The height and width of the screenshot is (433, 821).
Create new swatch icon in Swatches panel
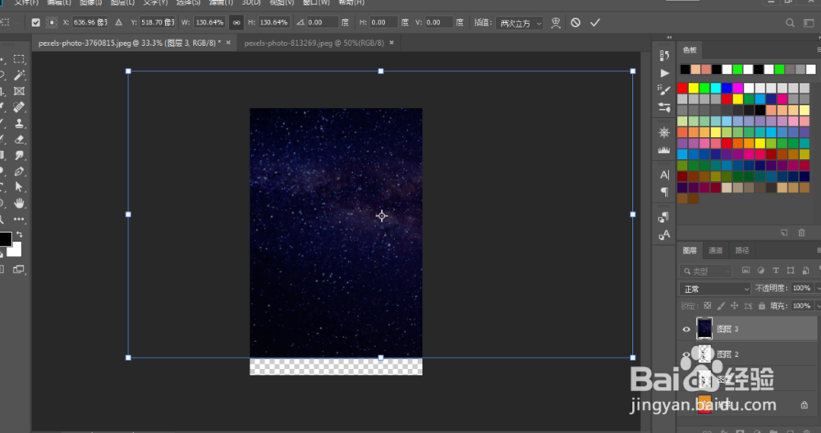point(784,233)
